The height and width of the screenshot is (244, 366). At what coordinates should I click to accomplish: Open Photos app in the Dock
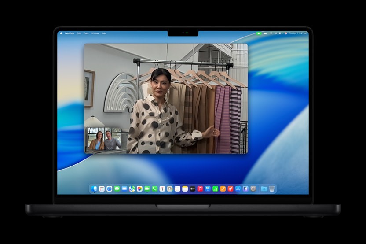[x=139, y=189]
